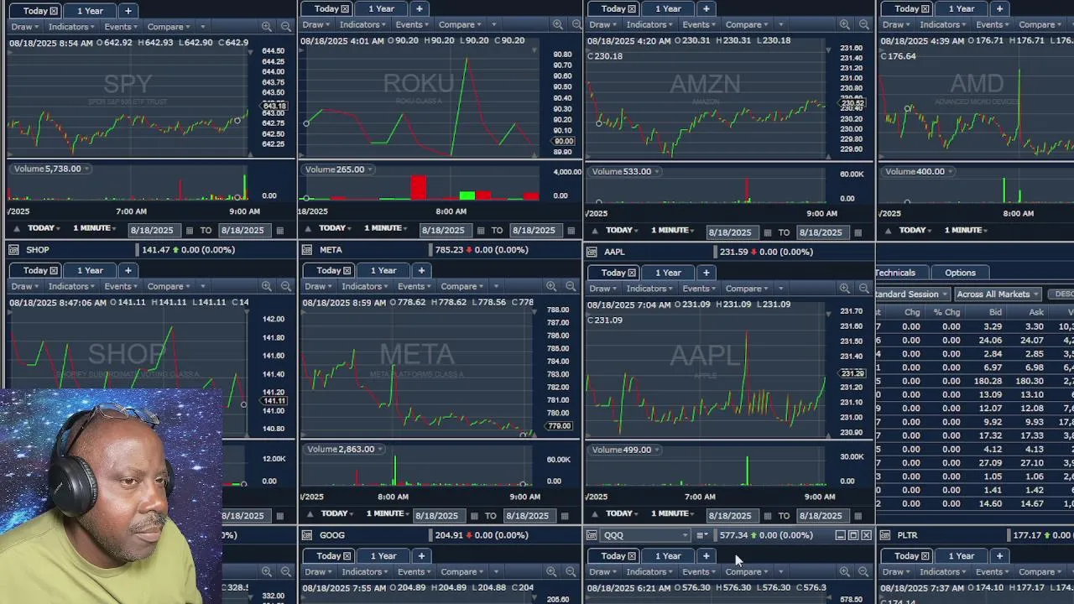
Task: Close the Today tab in AAPL chart
Action: click(632, 272)
